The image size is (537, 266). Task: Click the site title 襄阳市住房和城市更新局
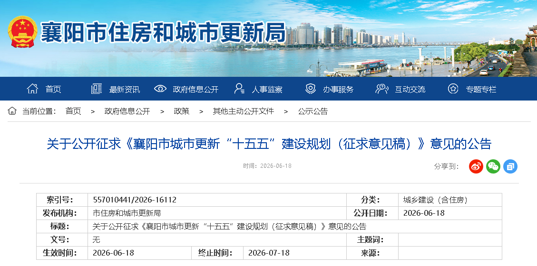click(163, 32)
